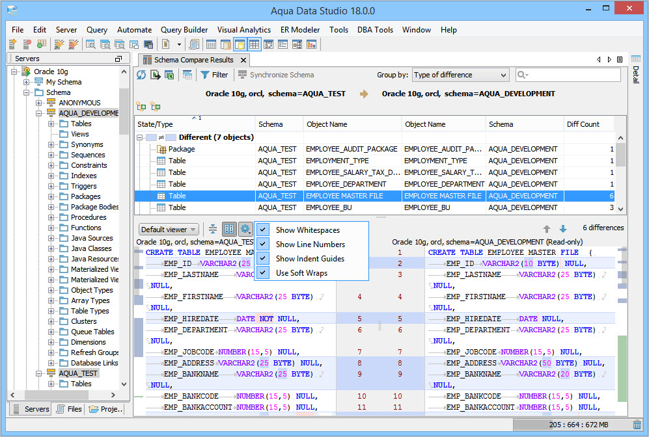
Task: Expand the Triggers tree node
Action: (x=51, y=186)
